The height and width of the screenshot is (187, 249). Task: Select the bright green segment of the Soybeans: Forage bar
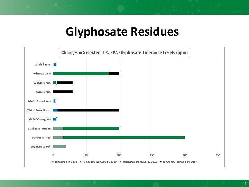tap(91, 128)
